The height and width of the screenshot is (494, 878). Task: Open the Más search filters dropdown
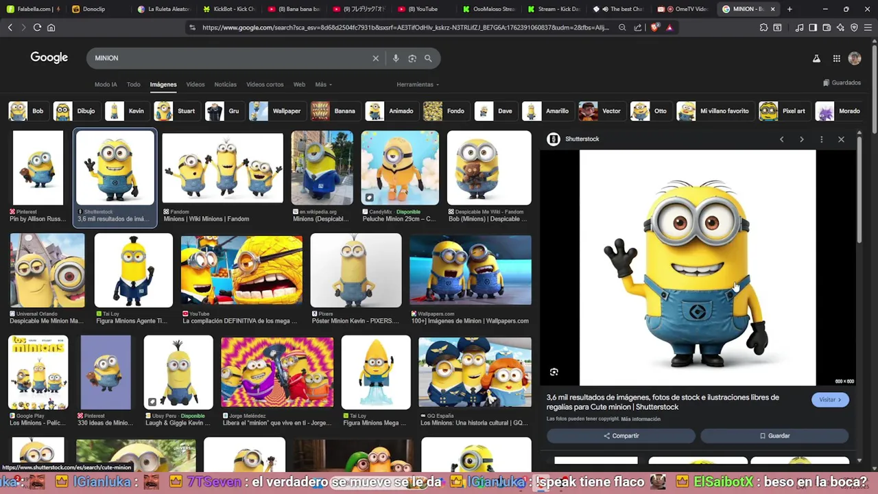point(323,84)
